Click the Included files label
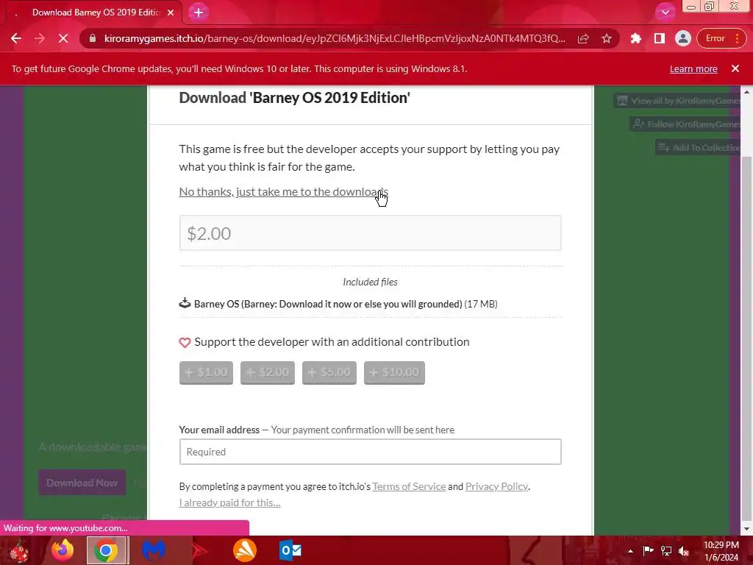The height and width of the screenshot is (565, 753). (371, 282)
